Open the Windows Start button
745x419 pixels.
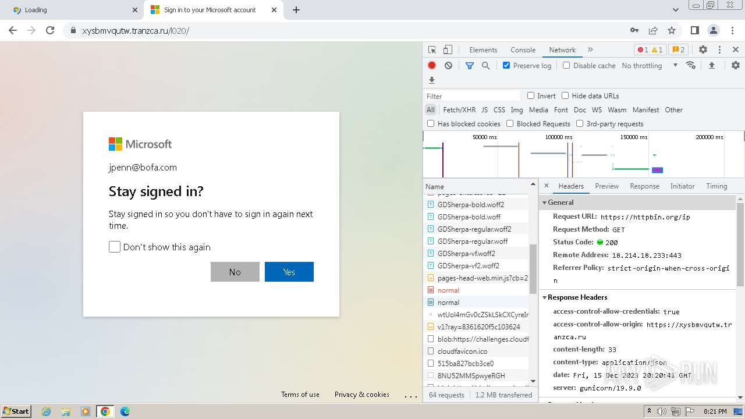pyautogui.click(x=16, y=411)
